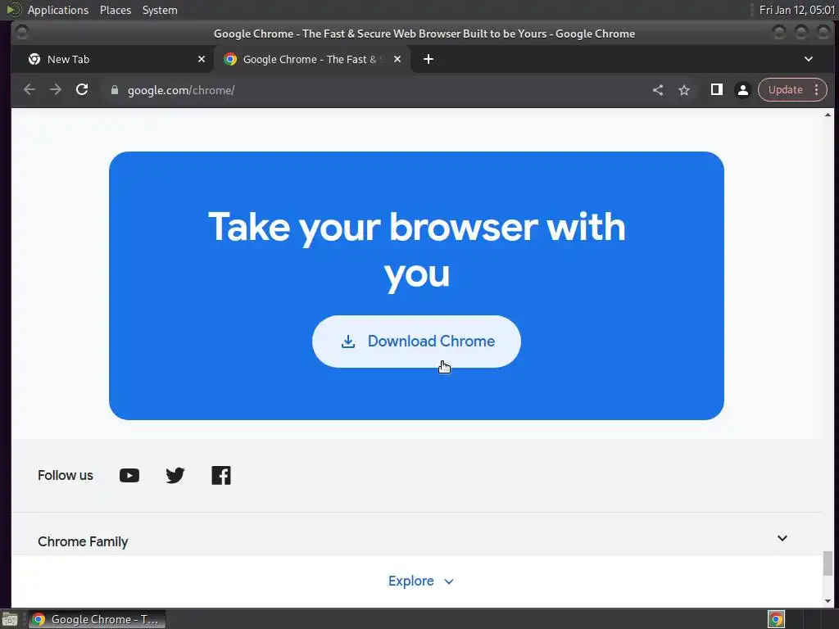This screenshot has width=839, height=629.
Task: Open the side panel icon
Action: [716, 90]
